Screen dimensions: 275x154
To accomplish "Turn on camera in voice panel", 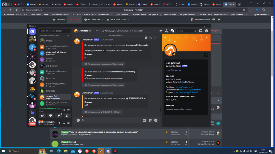I will click(x=42, y=115).
